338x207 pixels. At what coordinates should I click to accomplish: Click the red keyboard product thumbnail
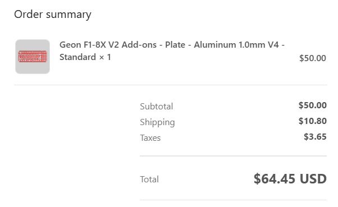coord(33,57)
